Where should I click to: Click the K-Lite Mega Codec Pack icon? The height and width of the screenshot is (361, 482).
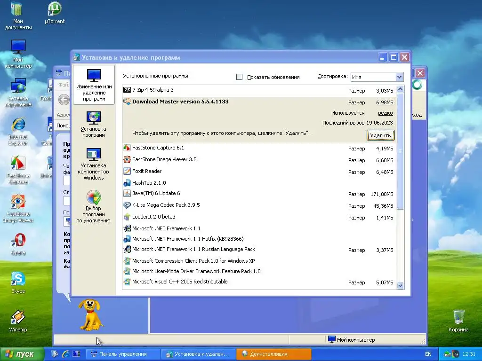127,205
